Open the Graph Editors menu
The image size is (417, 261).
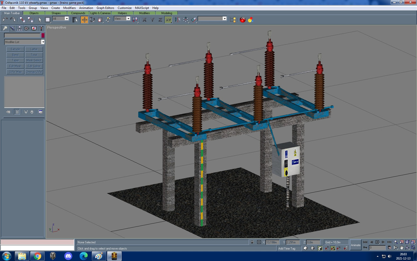click(x=105, y=8)
